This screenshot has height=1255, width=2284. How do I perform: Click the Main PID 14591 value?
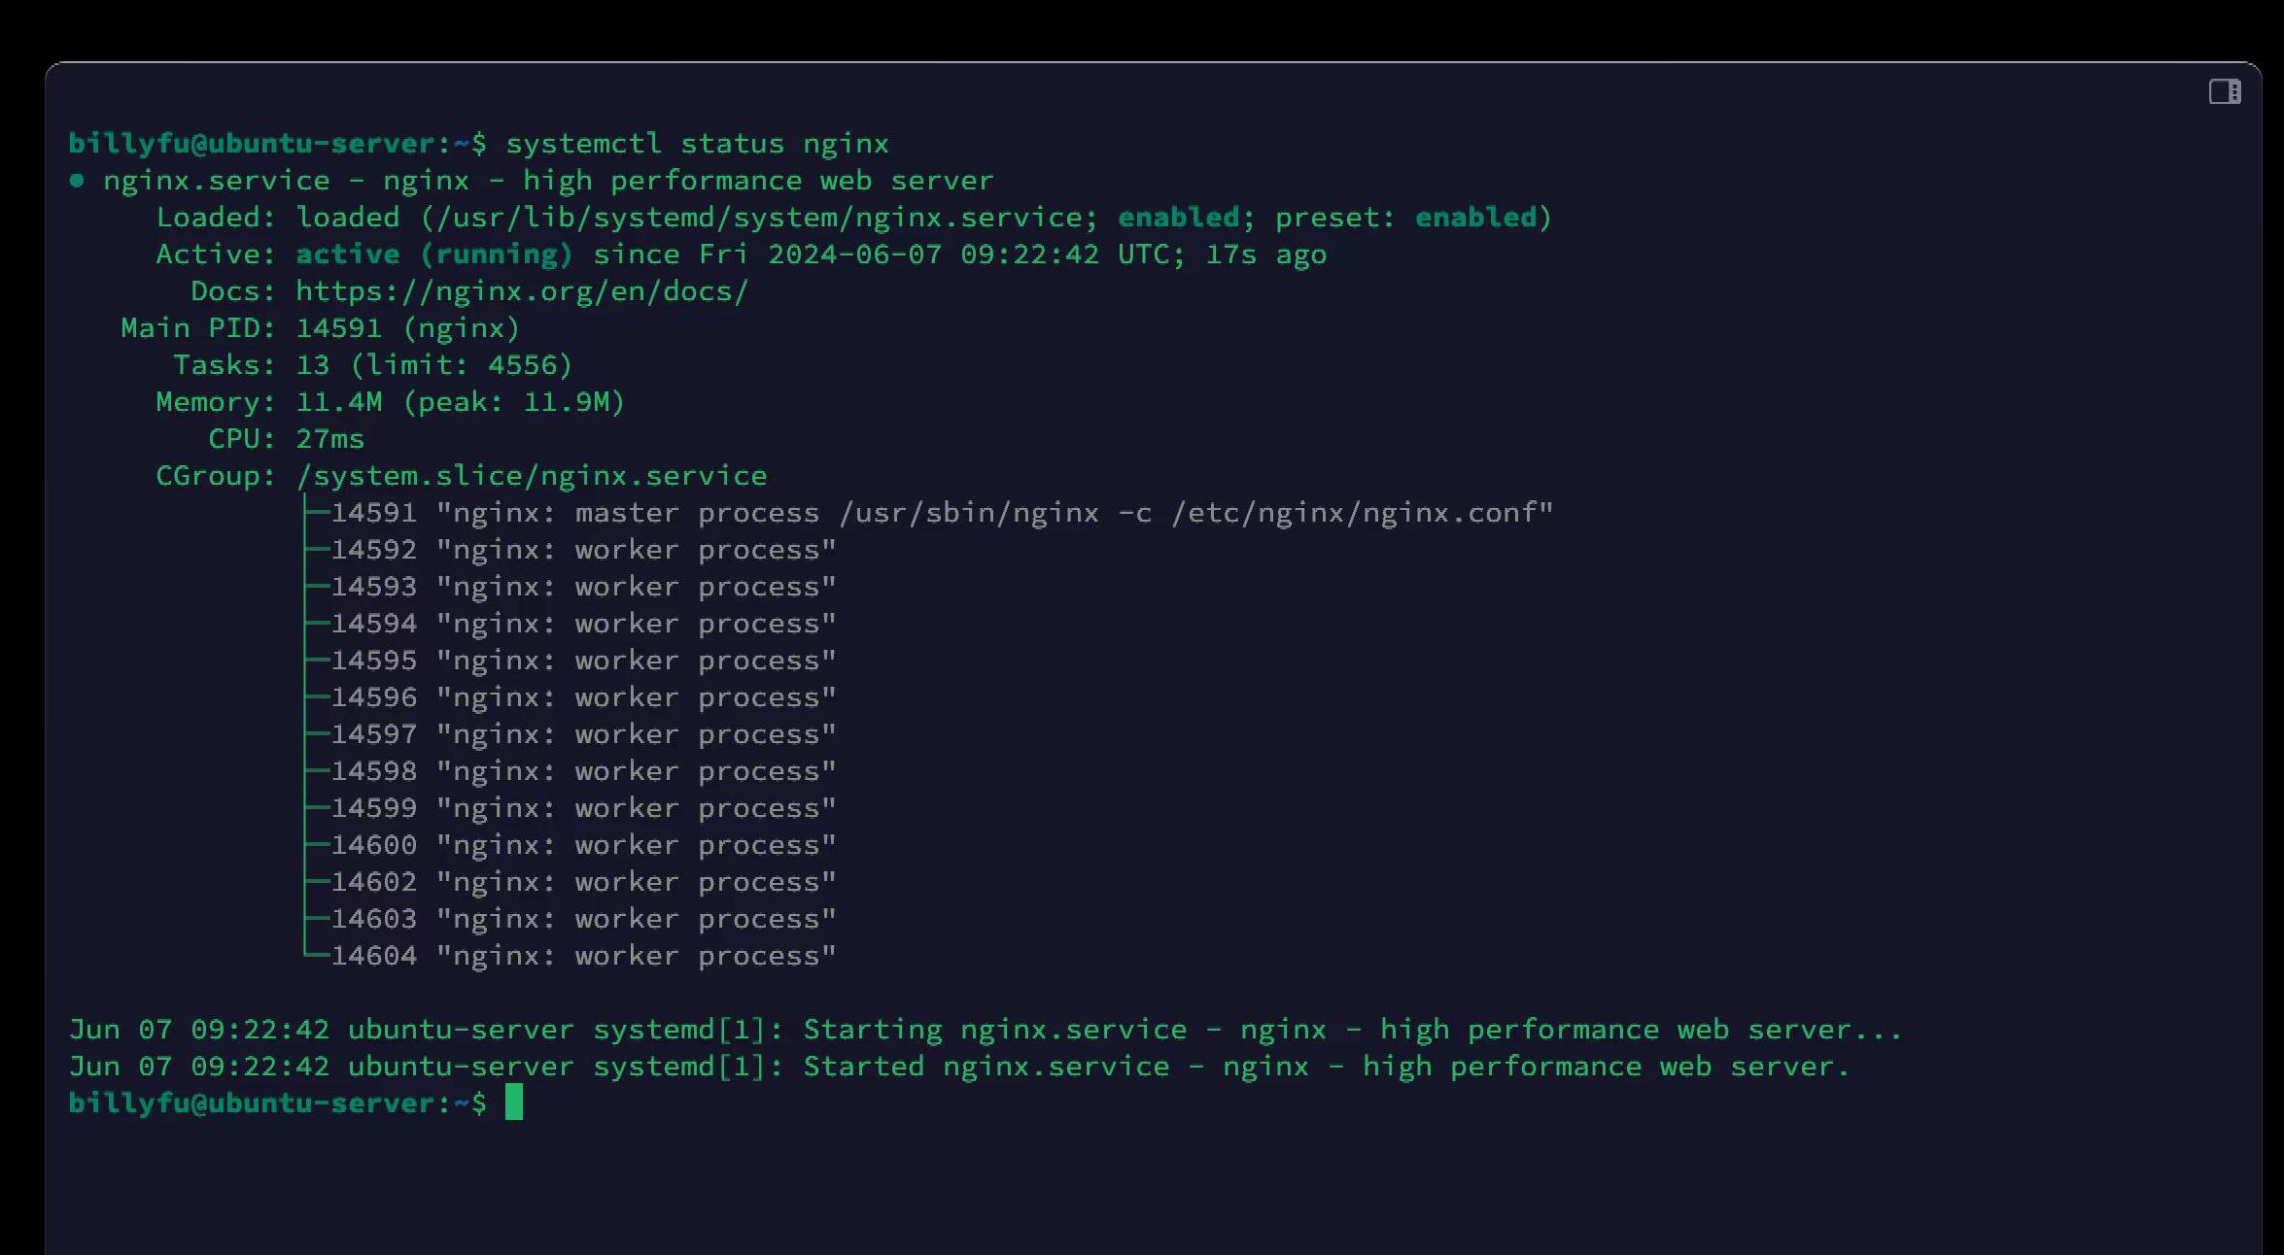[339, 328]
